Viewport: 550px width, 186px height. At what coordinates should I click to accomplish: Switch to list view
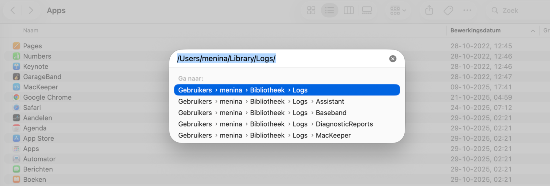click(x=329, y=10)
